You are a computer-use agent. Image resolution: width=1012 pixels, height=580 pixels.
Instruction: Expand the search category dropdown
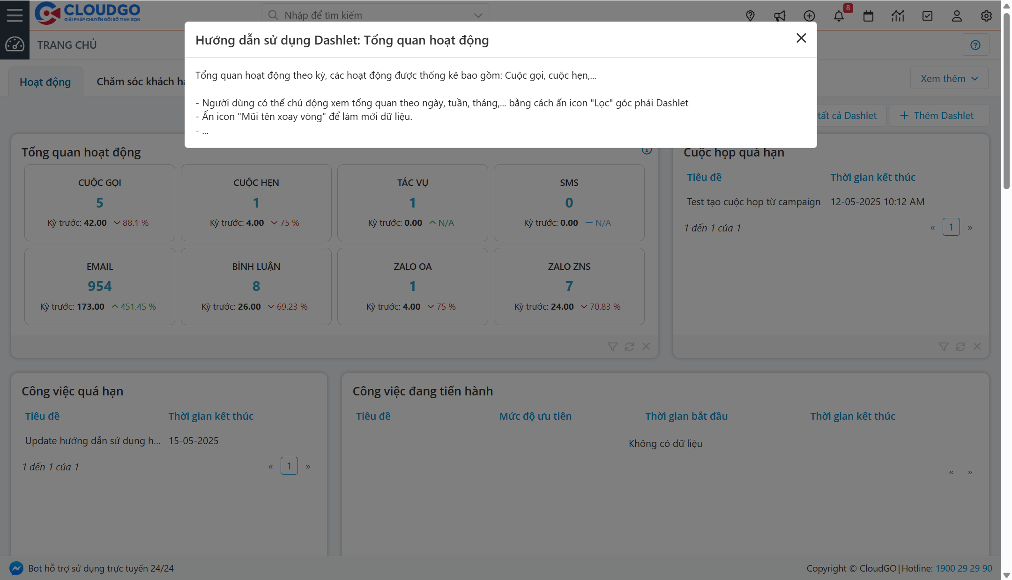(x=477, y=15)
